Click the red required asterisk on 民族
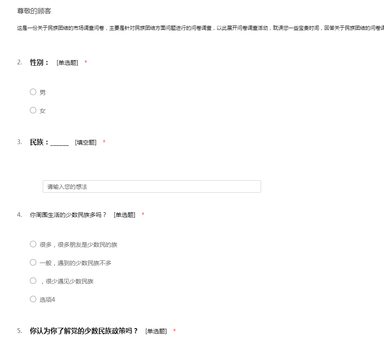 click(104, 142)
